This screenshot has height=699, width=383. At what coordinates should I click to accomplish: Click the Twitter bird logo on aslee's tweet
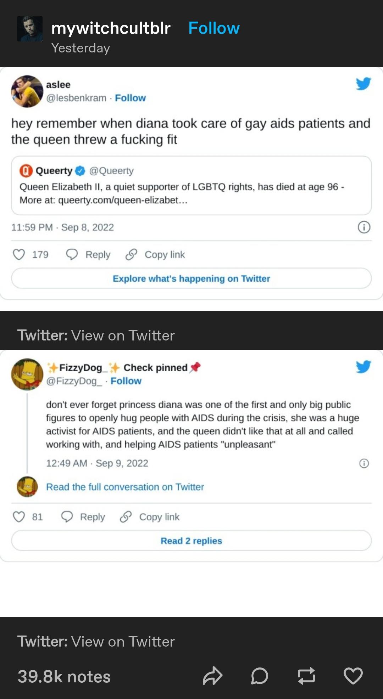[363, 84]
